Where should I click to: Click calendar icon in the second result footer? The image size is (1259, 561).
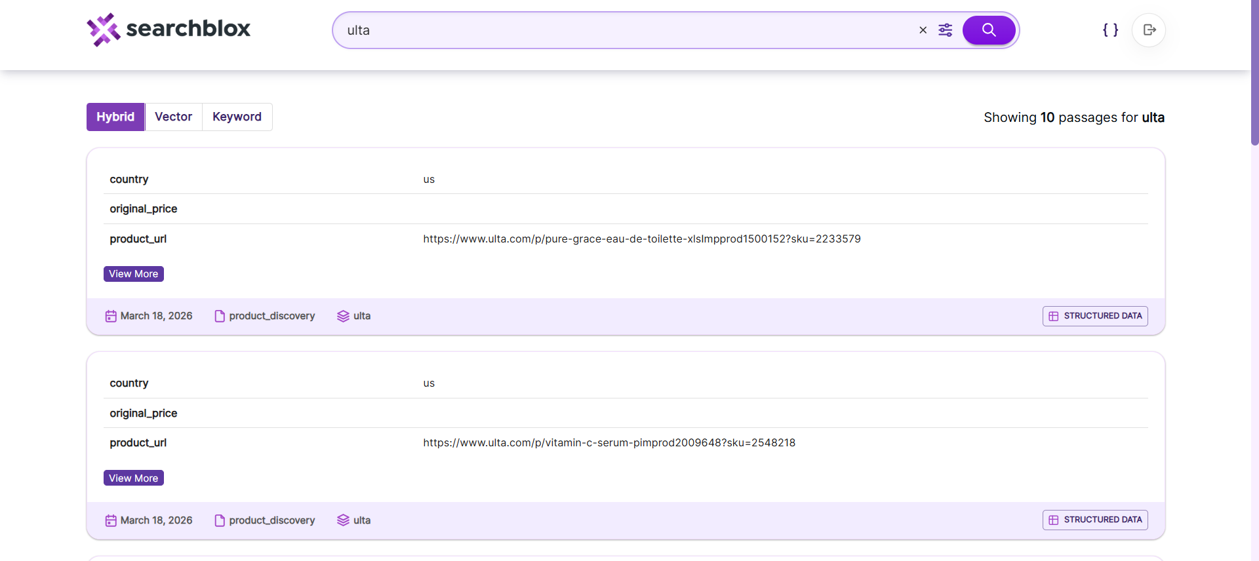coord(111,520)
